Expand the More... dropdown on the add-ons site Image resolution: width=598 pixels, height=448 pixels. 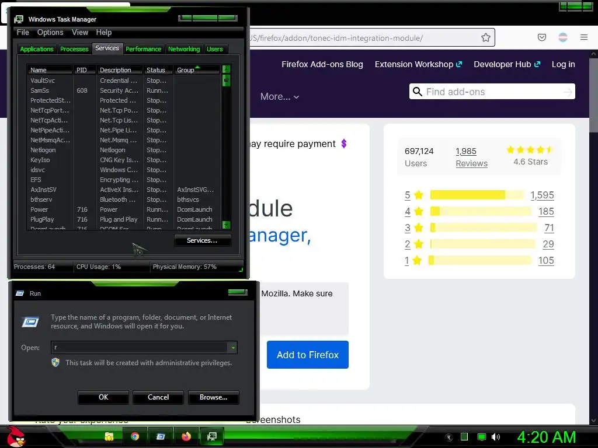pyautogui.click(x=280, y=97)
